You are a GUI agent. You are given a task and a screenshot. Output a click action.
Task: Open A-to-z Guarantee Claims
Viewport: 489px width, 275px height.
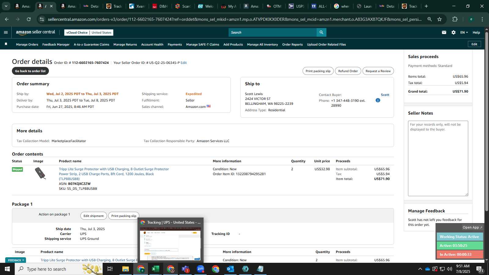click(x=91, y=44)
